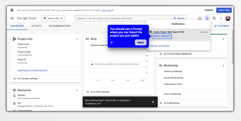The image size is (241, 121).
Task: Click Select Project in notification
Action: click(x=161, y=36)
